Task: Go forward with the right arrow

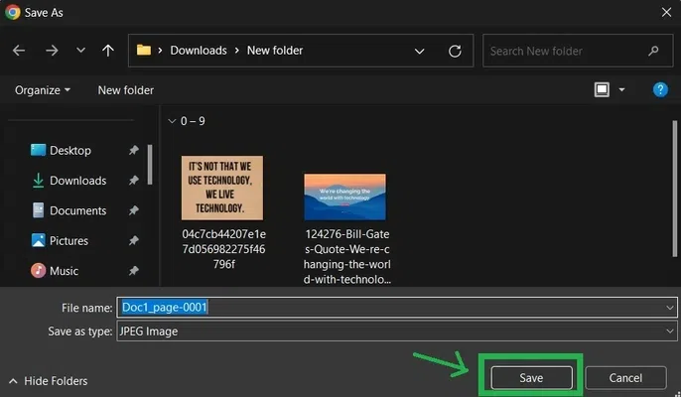Action: [52, 51]
